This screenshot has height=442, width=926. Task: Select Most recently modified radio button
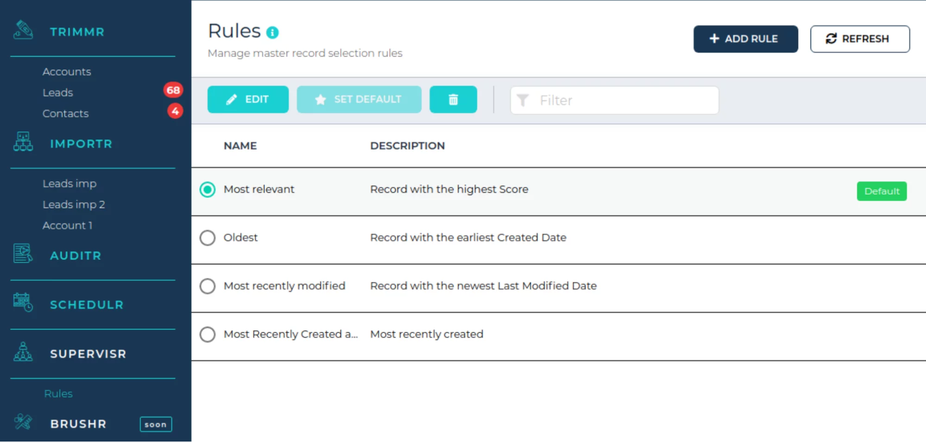pos(208,286)
